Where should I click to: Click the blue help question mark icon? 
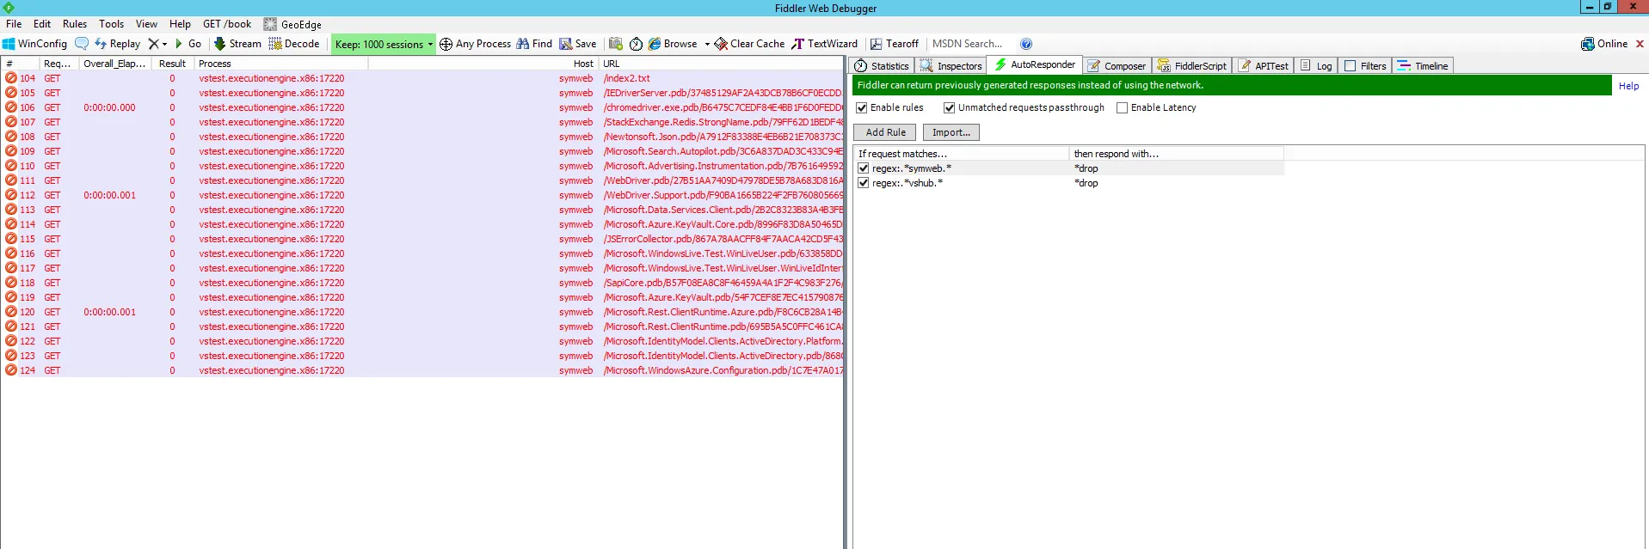pyautogui.click(x=1026, y=44)
